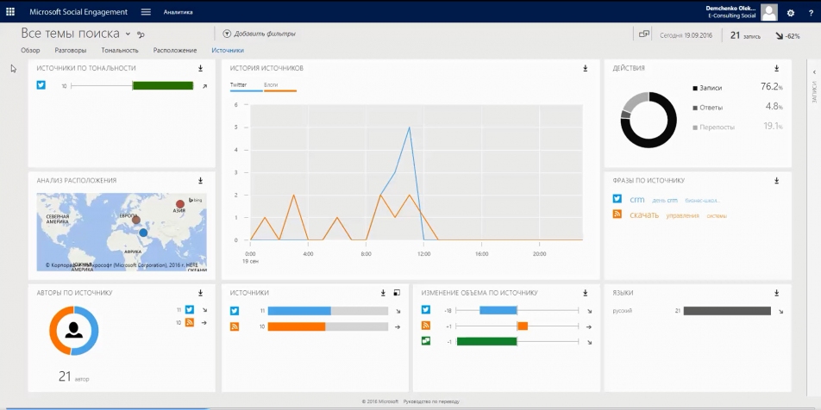Toggle the Блоги series in history legend

[x=271, y=85]
